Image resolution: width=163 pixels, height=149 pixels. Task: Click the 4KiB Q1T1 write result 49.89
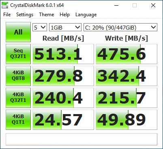tap(127, 120)
